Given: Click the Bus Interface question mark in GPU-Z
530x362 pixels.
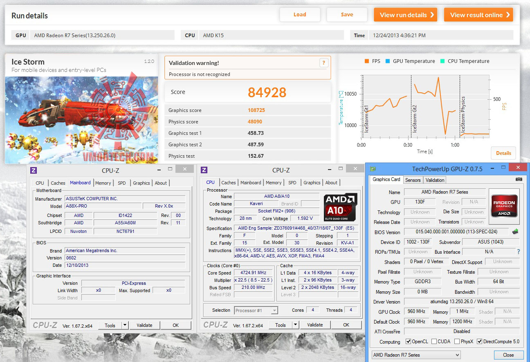Looking at the screenshot, I should pyautogui.click(x=519, y=252).
